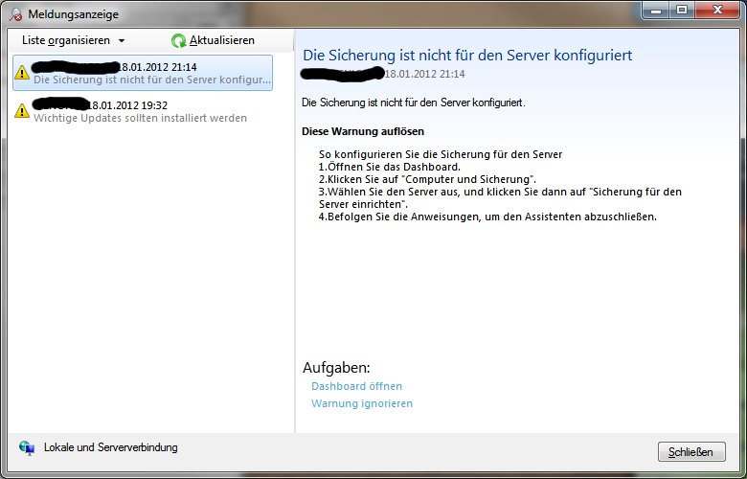Click the Lokale und Serverbindung status text

coord(110,447)
